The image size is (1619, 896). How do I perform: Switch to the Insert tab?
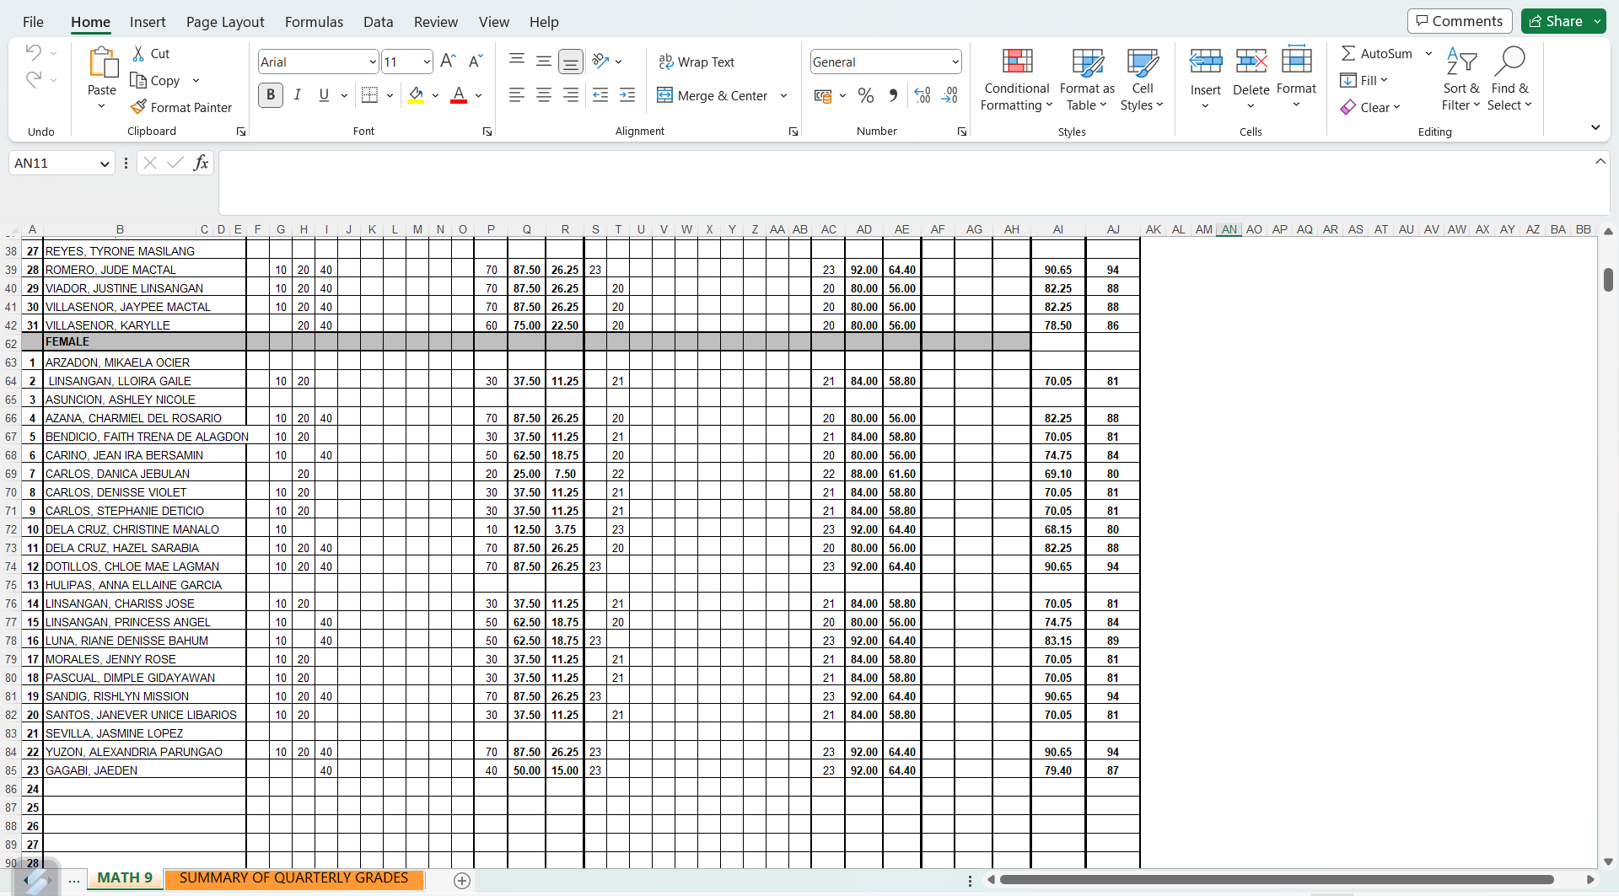[x=148, y=22]
